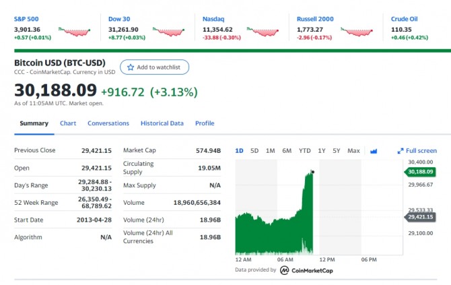Click the Dow 30 mini sparkline chart
The height and width of the screenshot is (285, 451).
tap(168, 32)
